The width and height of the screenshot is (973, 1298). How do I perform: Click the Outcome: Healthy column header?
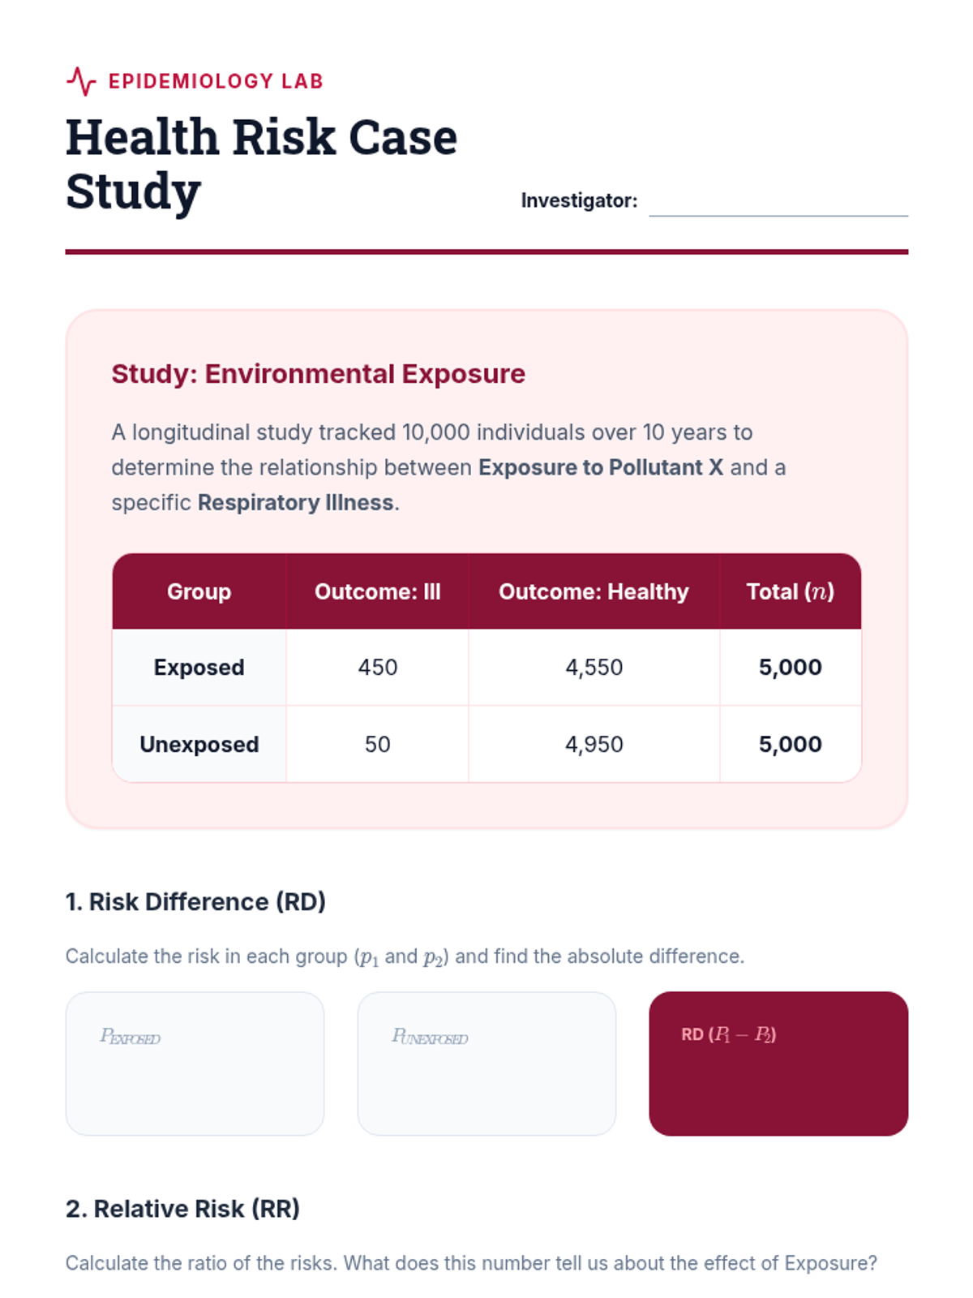(594, 591)
